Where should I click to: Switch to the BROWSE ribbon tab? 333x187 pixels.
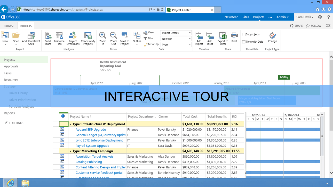(9, 26)
